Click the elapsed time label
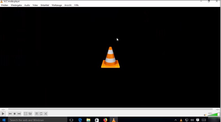221x122 pixels. pos(3,110)
